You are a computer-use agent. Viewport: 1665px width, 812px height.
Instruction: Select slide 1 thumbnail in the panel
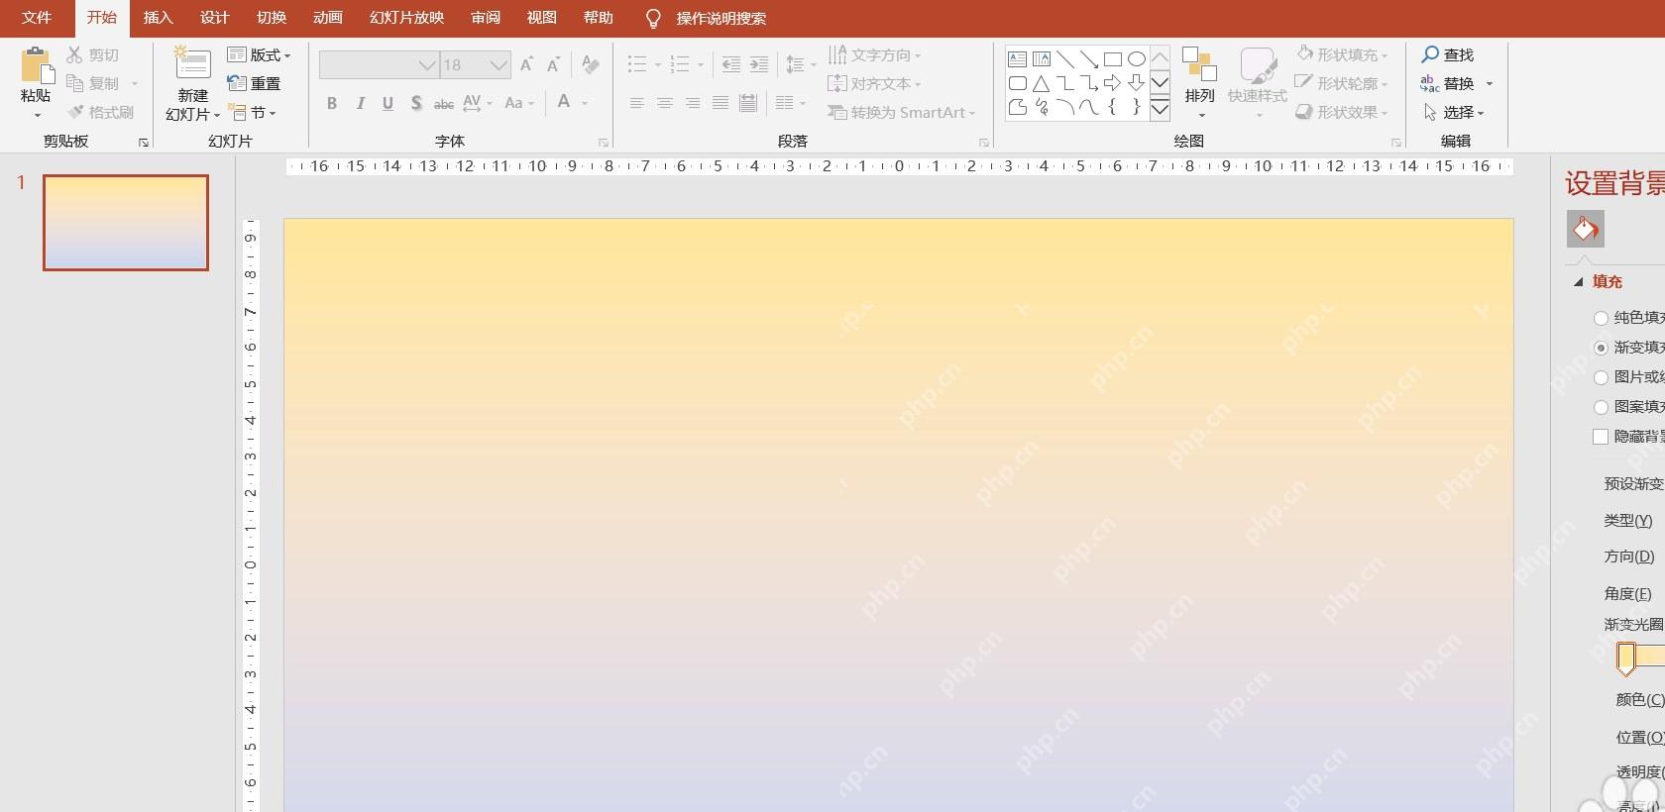126,223
